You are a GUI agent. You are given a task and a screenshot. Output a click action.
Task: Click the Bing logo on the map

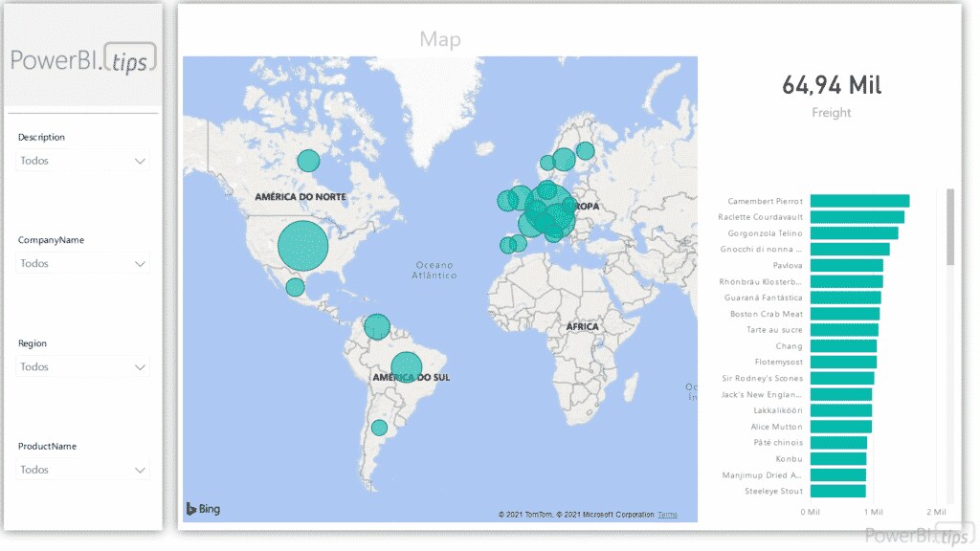(204, 509)
